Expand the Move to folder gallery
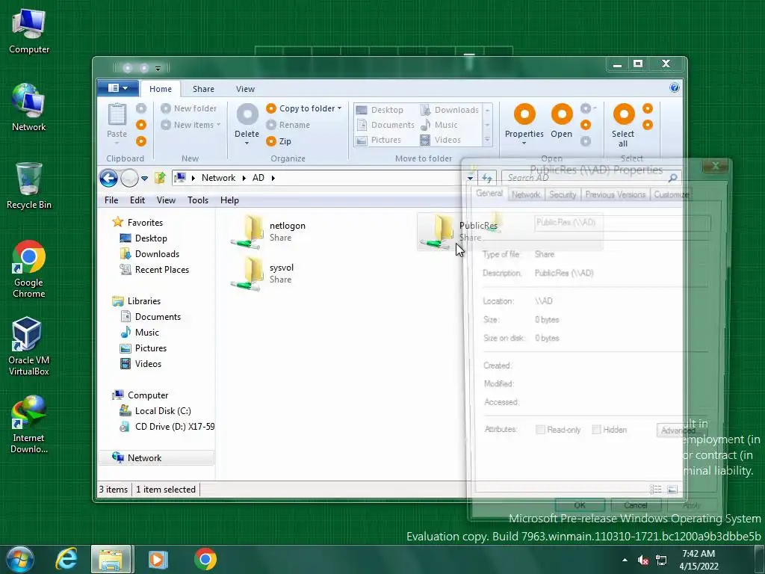This screenshot has height=574, width=765. point(487,140)
